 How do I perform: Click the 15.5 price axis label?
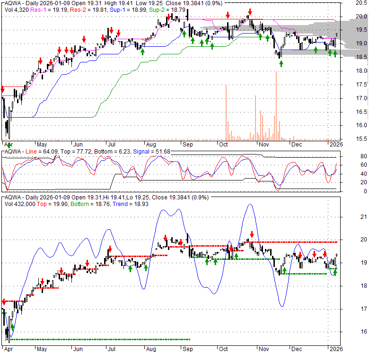pos(361,139)
